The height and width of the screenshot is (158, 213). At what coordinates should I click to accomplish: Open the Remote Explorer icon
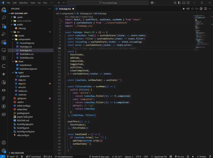[4, 50]
